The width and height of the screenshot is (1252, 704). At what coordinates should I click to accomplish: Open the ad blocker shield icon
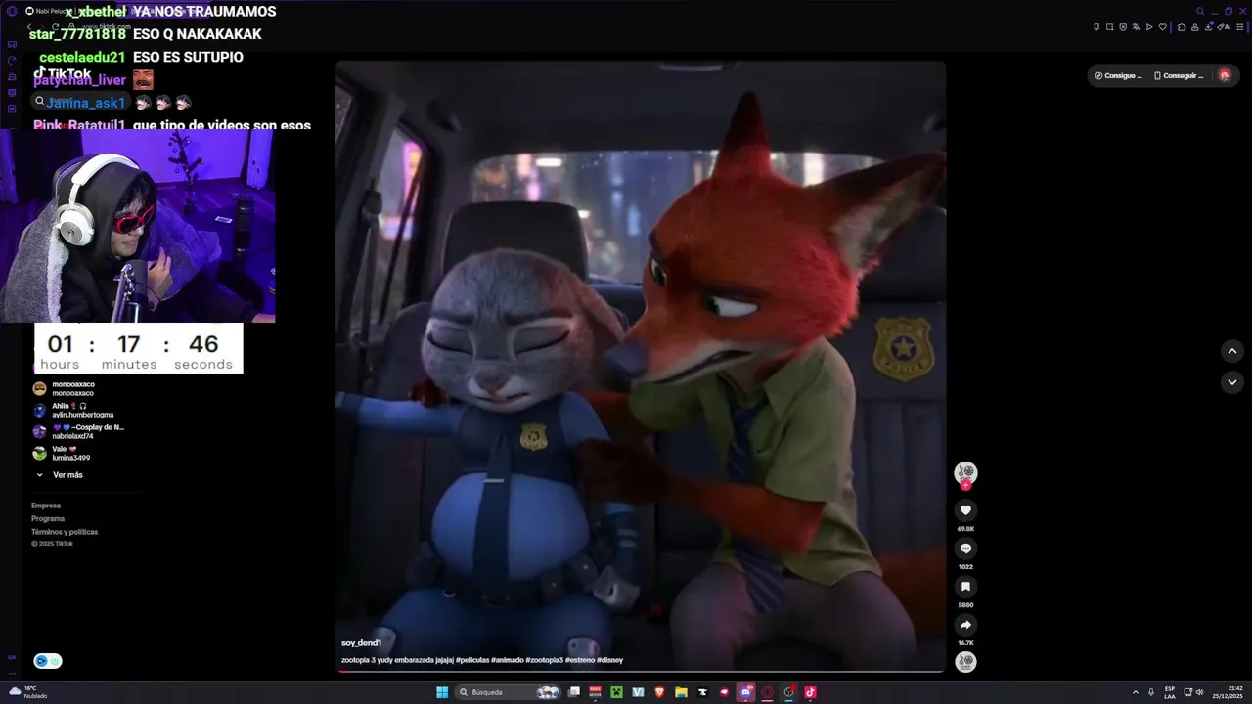tap(1123, 26)
